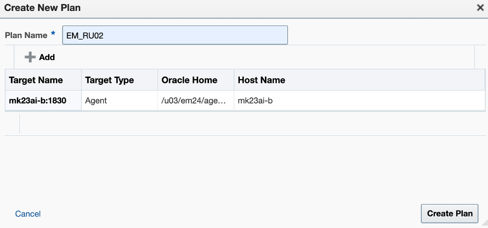488x228 pixels.
Task: Click the Agent target type cell
Action: click(96, 100)
